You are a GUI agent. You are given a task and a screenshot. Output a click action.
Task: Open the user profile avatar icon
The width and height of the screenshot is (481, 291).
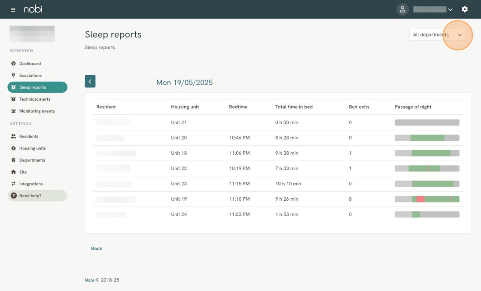pyautogui.click(x=402, y=9)
